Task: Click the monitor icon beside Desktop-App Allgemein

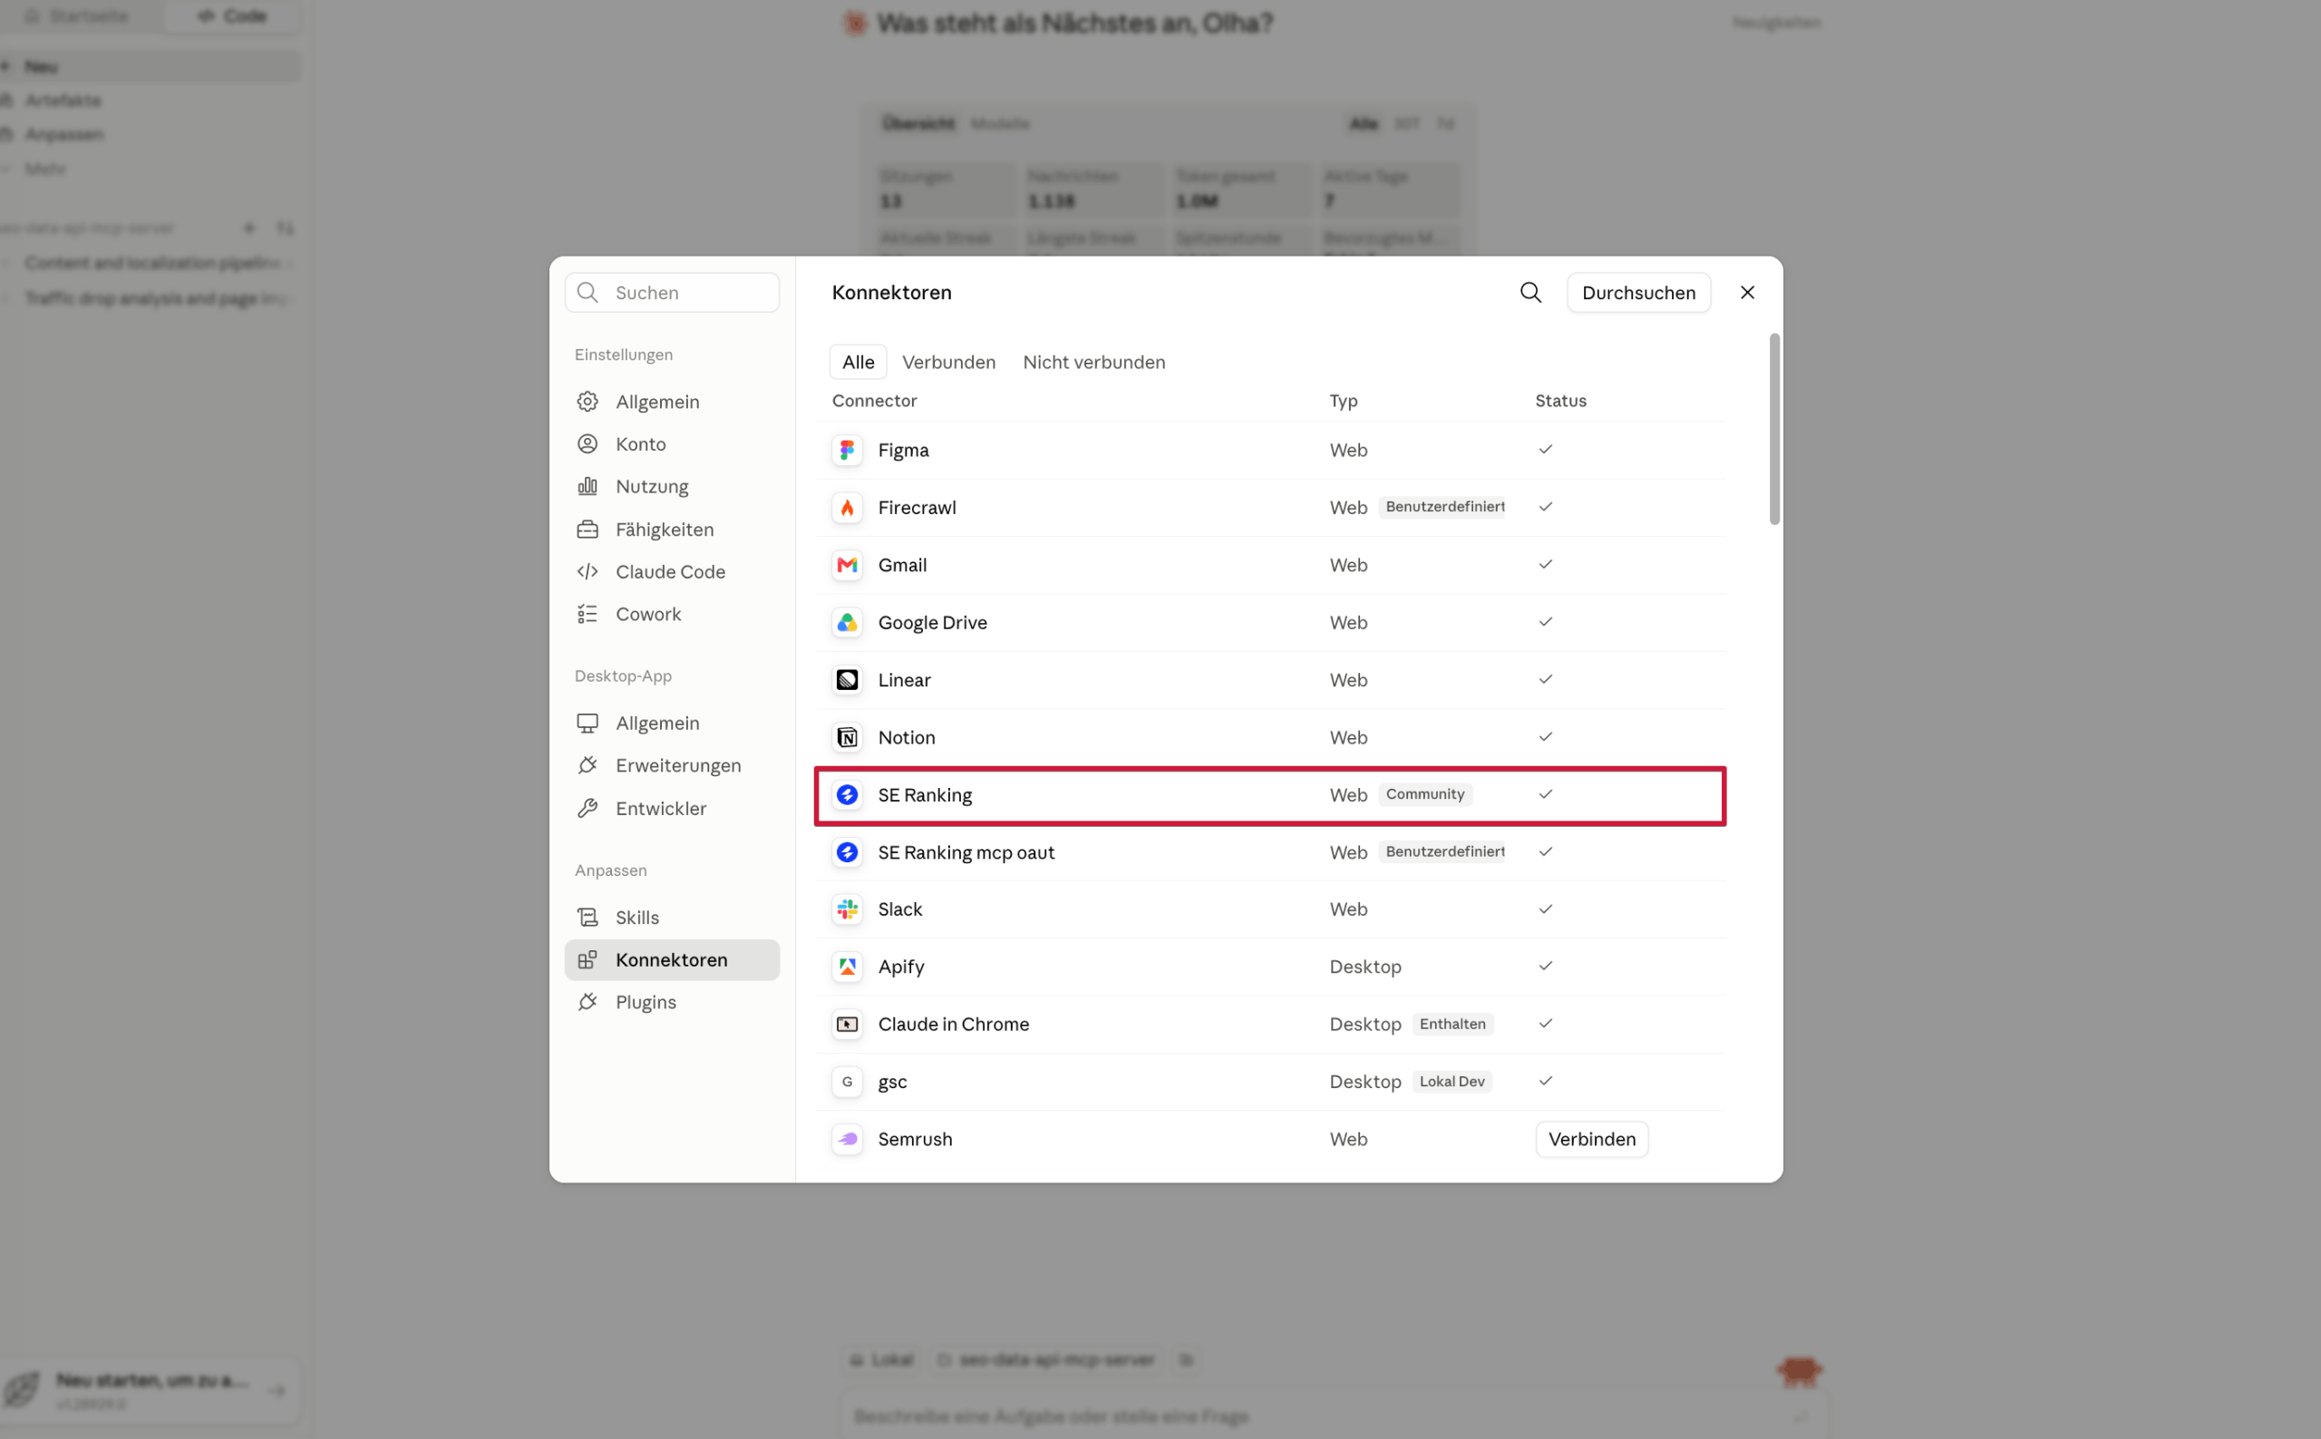Action: [x=588, y=723]
